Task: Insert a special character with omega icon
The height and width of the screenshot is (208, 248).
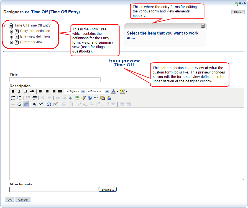Action: [x=49, y=104]
